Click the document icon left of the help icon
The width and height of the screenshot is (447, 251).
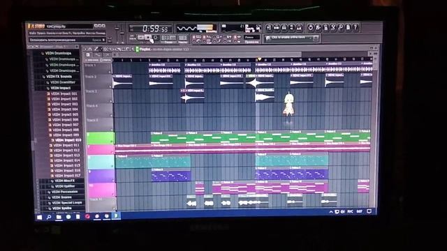[348, 27]
